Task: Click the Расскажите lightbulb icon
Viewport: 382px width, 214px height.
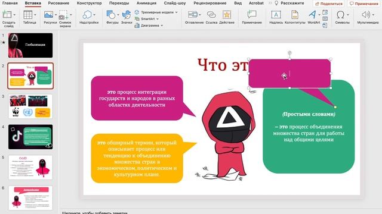Action: click(x=276, y=3)
